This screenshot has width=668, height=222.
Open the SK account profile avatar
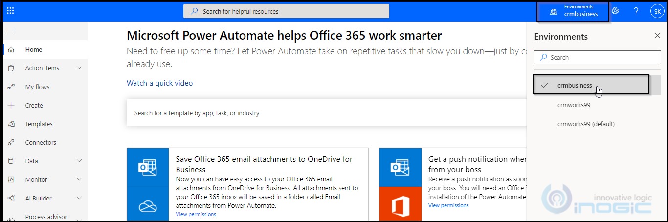pyautogui.click(x=657, y=11)
